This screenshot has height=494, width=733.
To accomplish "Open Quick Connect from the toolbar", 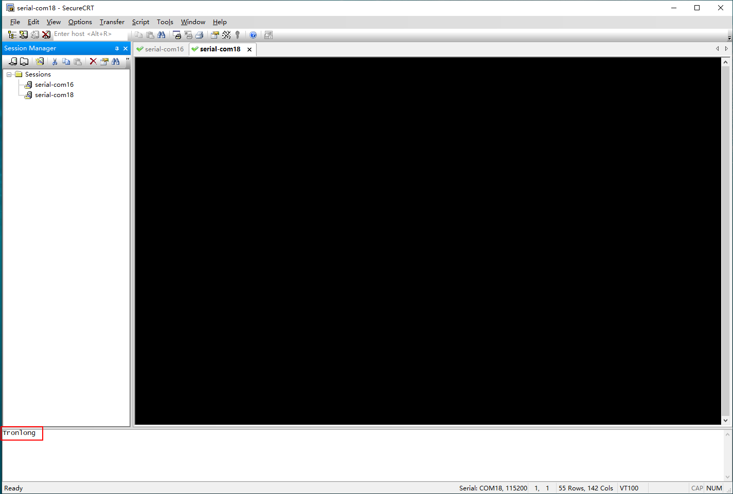I will [24, 34].
